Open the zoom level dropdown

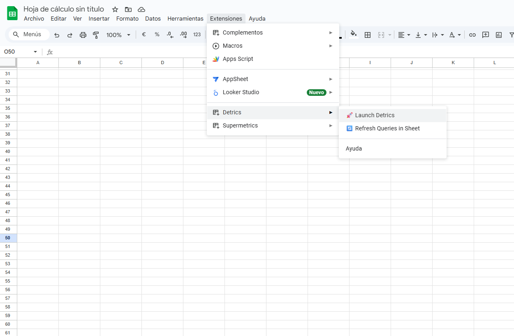118,35
